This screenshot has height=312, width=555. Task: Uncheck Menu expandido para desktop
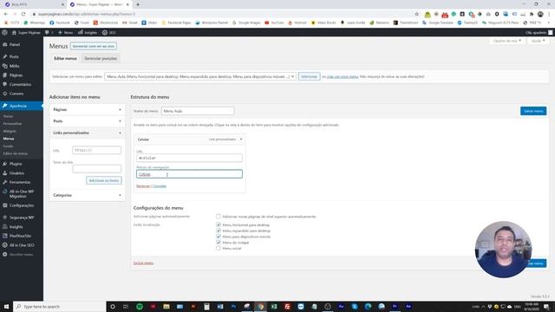pos(219,231)
